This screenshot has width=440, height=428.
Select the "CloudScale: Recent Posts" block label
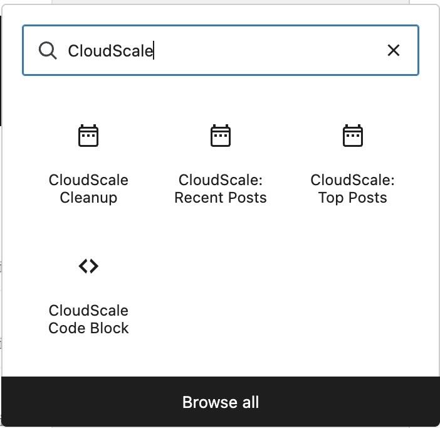pyautogui.click(x=221, y=189)
